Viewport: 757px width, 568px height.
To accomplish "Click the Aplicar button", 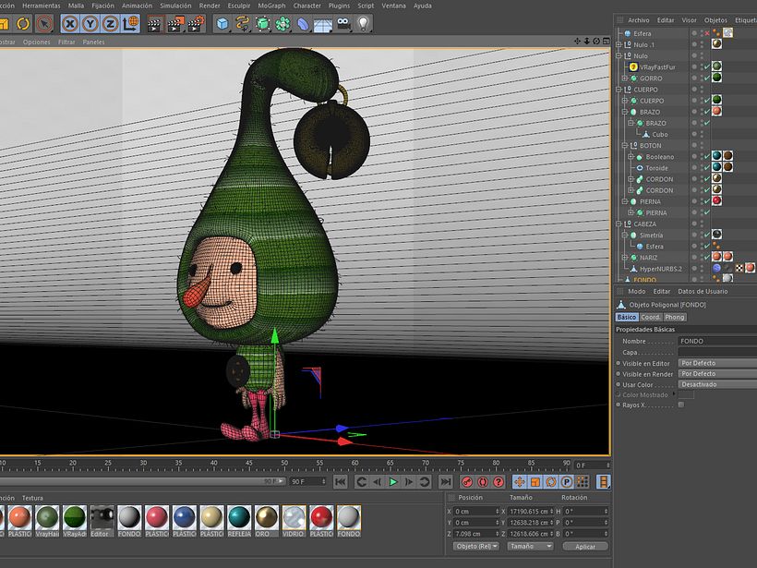I will [585, 546].
